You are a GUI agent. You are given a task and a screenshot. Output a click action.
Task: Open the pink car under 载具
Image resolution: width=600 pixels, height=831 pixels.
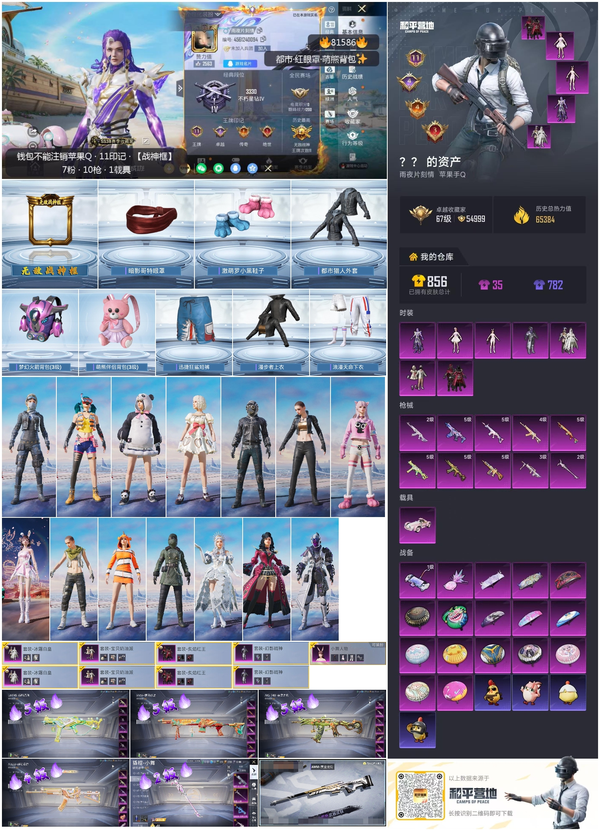[417, 525]
